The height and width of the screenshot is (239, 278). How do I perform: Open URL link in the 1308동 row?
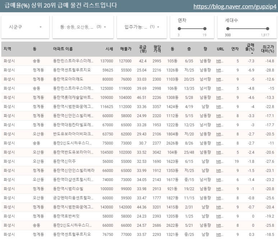pos(220,98)
